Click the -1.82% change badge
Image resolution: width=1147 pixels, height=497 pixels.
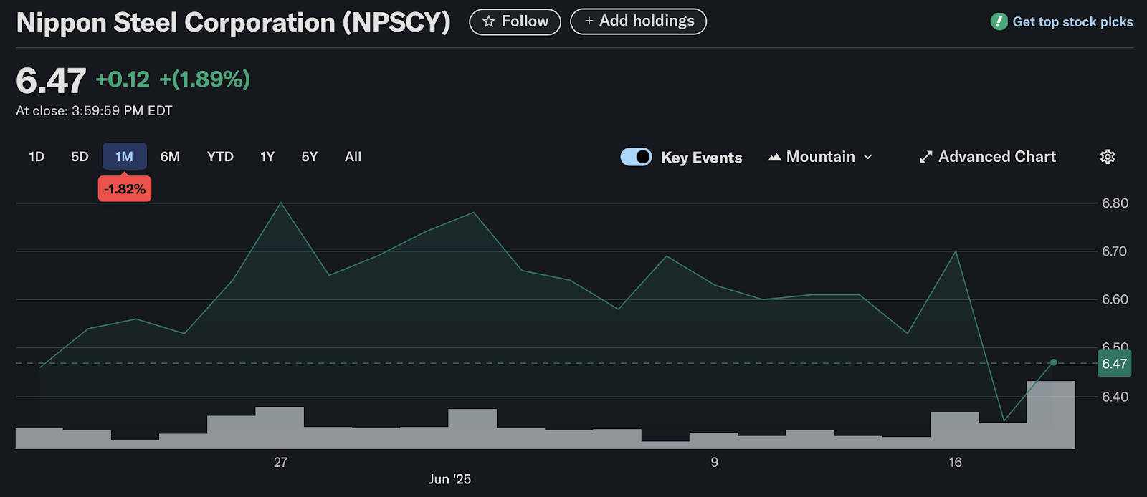pyautogui.click(x=125, y=189)
